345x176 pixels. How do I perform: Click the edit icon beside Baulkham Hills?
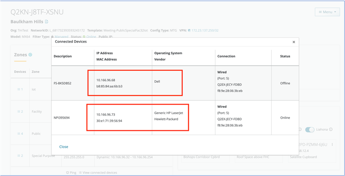[47, 22]
